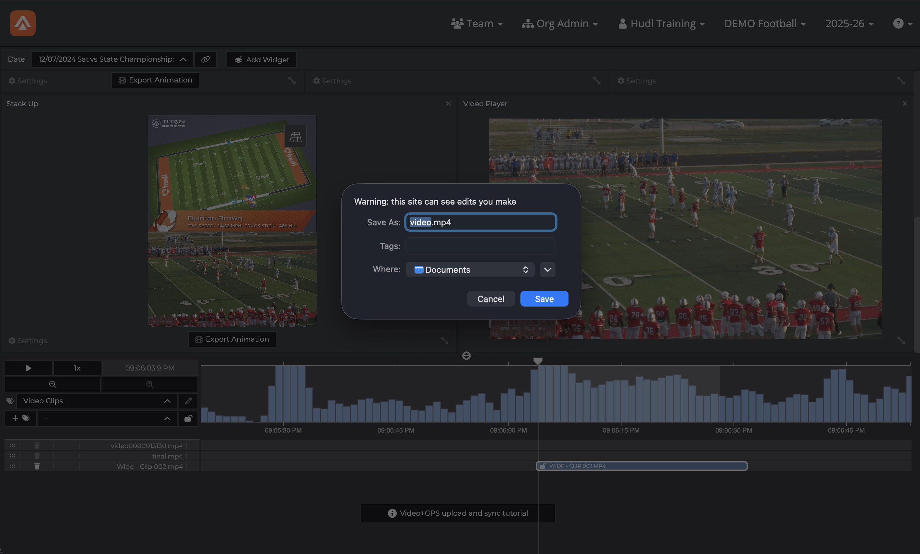920x554 pixels.
Task: Open Video+GPS upload and sync tutorial
Action: tap(458, 513)
